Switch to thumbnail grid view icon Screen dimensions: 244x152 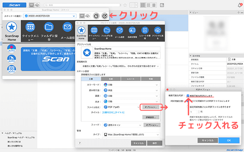click(x=148, y=5)
